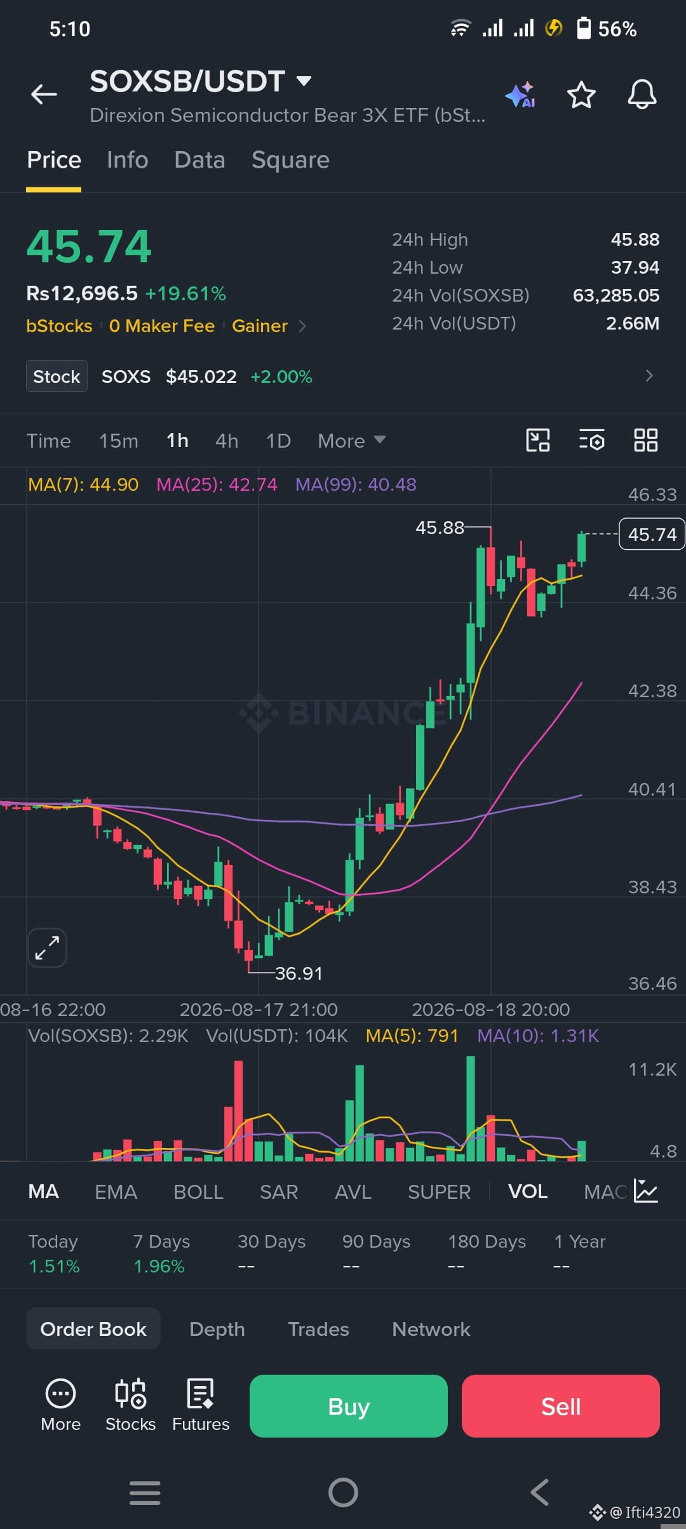The width and height of the screenshot is (686, 1529).
Task: Set a price alert with bell icon
Action: tap(642, 95)
